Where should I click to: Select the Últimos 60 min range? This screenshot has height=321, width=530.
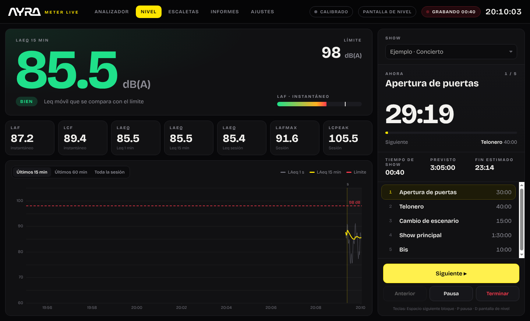click(71, 172)
